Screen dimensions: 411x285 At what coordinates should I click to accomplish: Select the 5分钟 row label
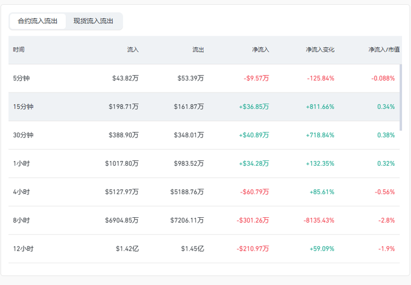[22, 78]
